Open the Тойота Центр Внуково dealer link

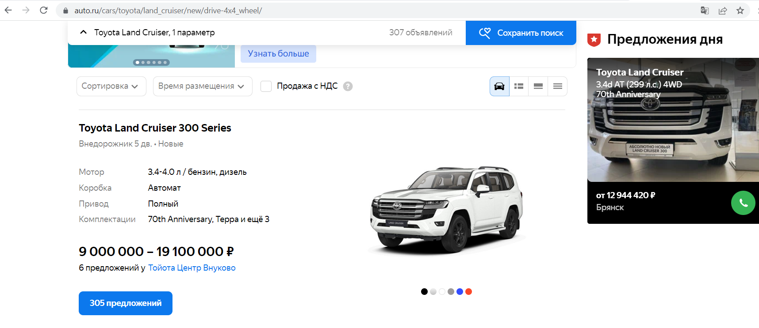[x=192, y=268]
